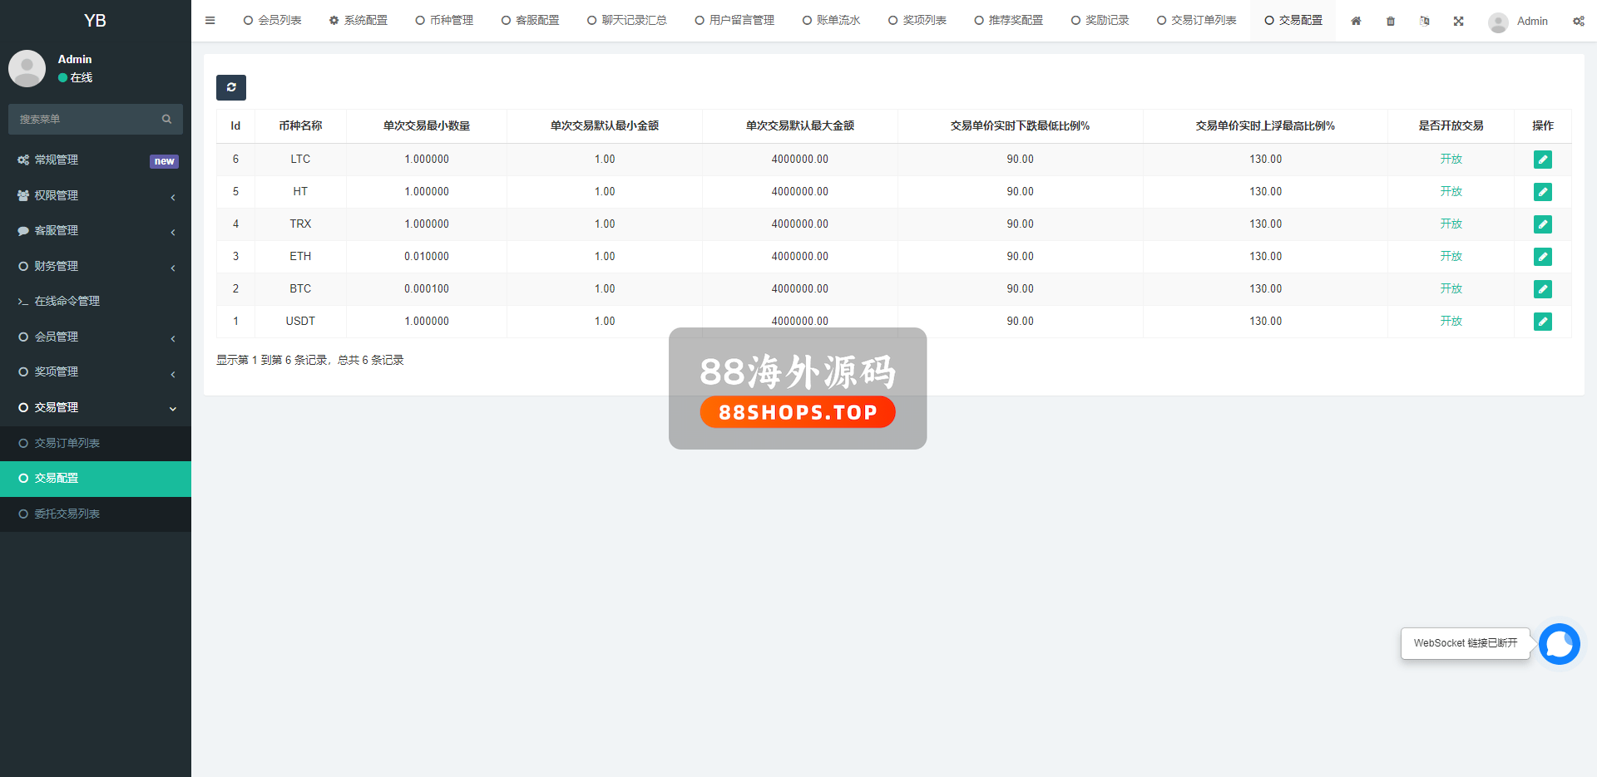Expand the 财务管理 sidebar menu
Screen dimensions: 1597x777
96,266
